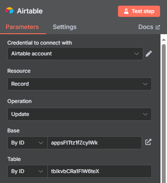Screen dimensions: 167x183
Task: Click the Test step button
Action: (x=139, y=11)
